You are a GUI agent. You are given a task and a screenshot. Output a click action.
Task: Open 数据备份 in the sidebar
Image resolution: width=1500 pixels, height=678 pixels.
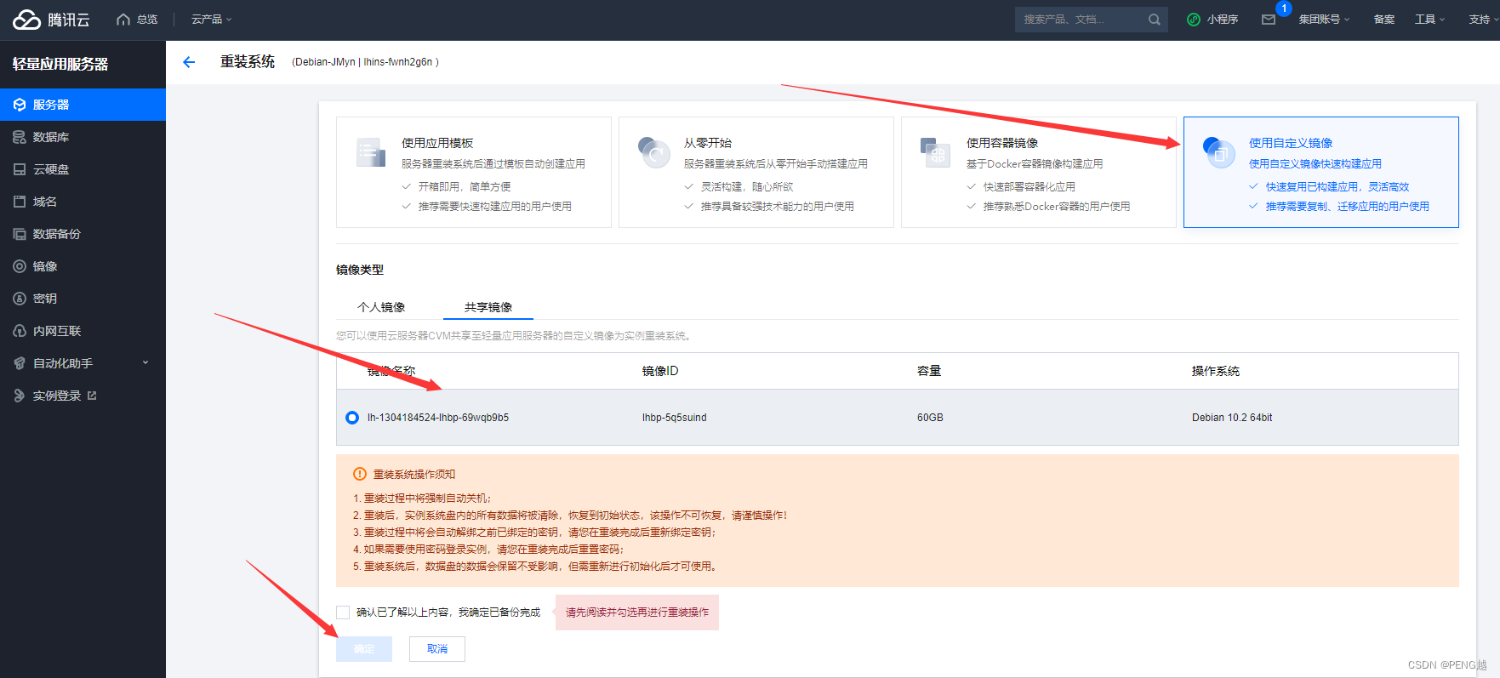click(x=83, y=234)
